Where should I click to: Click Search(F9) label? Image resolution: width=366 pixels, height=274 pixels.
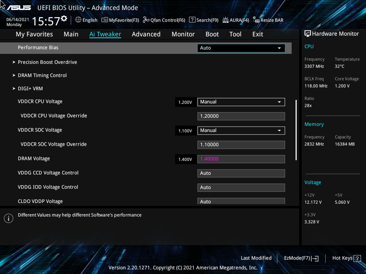pos(207,20)
